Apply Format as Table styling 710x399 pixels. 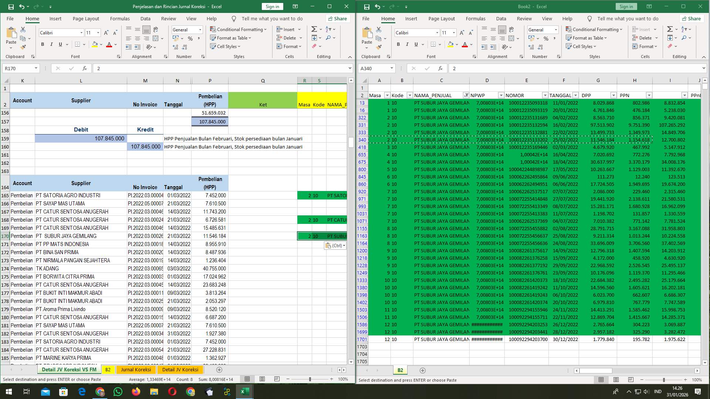click(231, 38)
